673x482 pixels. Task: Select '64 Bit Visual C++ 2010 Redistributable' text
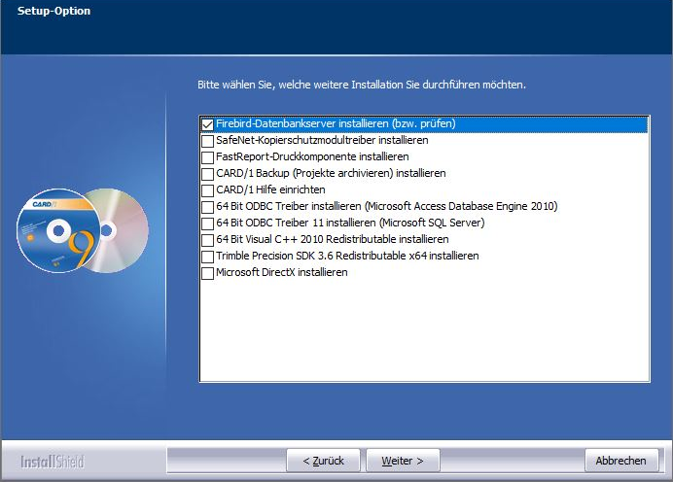click(333, 239)
